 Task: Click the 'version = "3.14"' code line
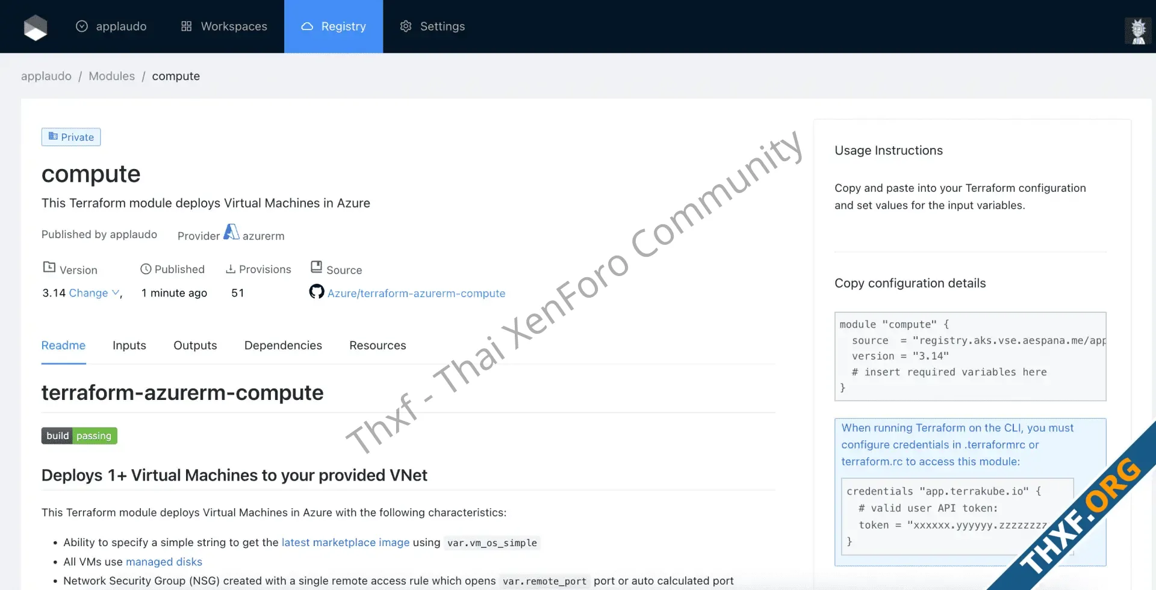(x=900, y=356)
